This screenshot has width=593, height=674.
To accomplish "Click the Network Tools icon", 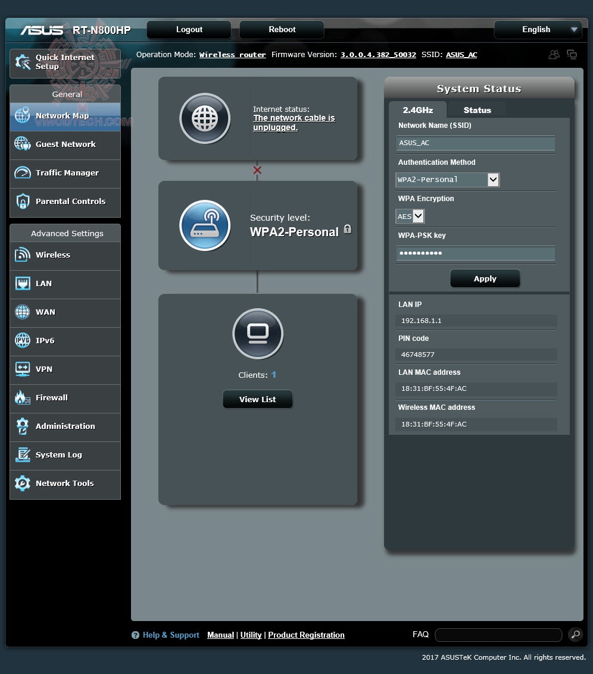I will pyautogui.click(x=23, y=483).
